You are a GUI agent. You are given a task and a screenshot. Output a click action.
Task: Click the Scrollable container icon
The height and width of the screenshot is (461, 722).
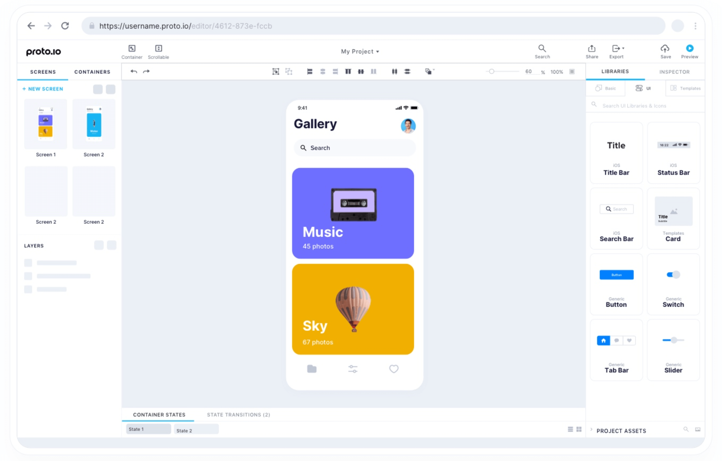[x=159, y=48]
